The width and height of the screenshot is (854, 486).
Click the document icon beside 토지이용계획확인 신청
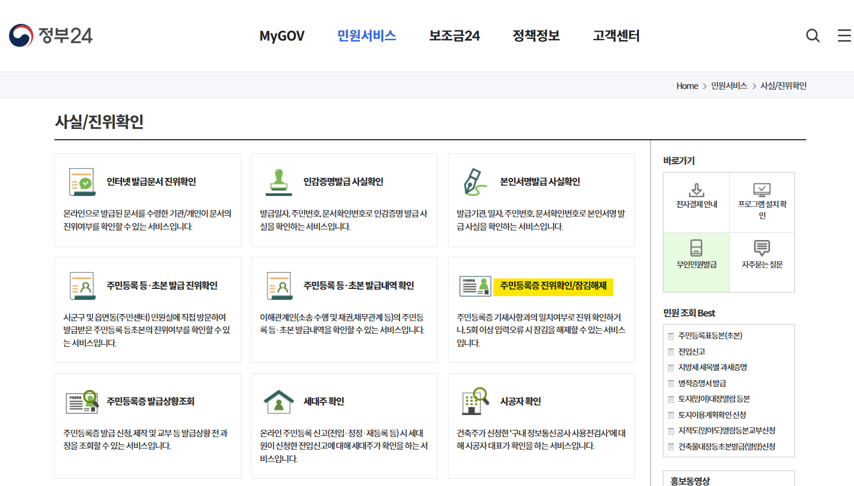pos(671,415)
